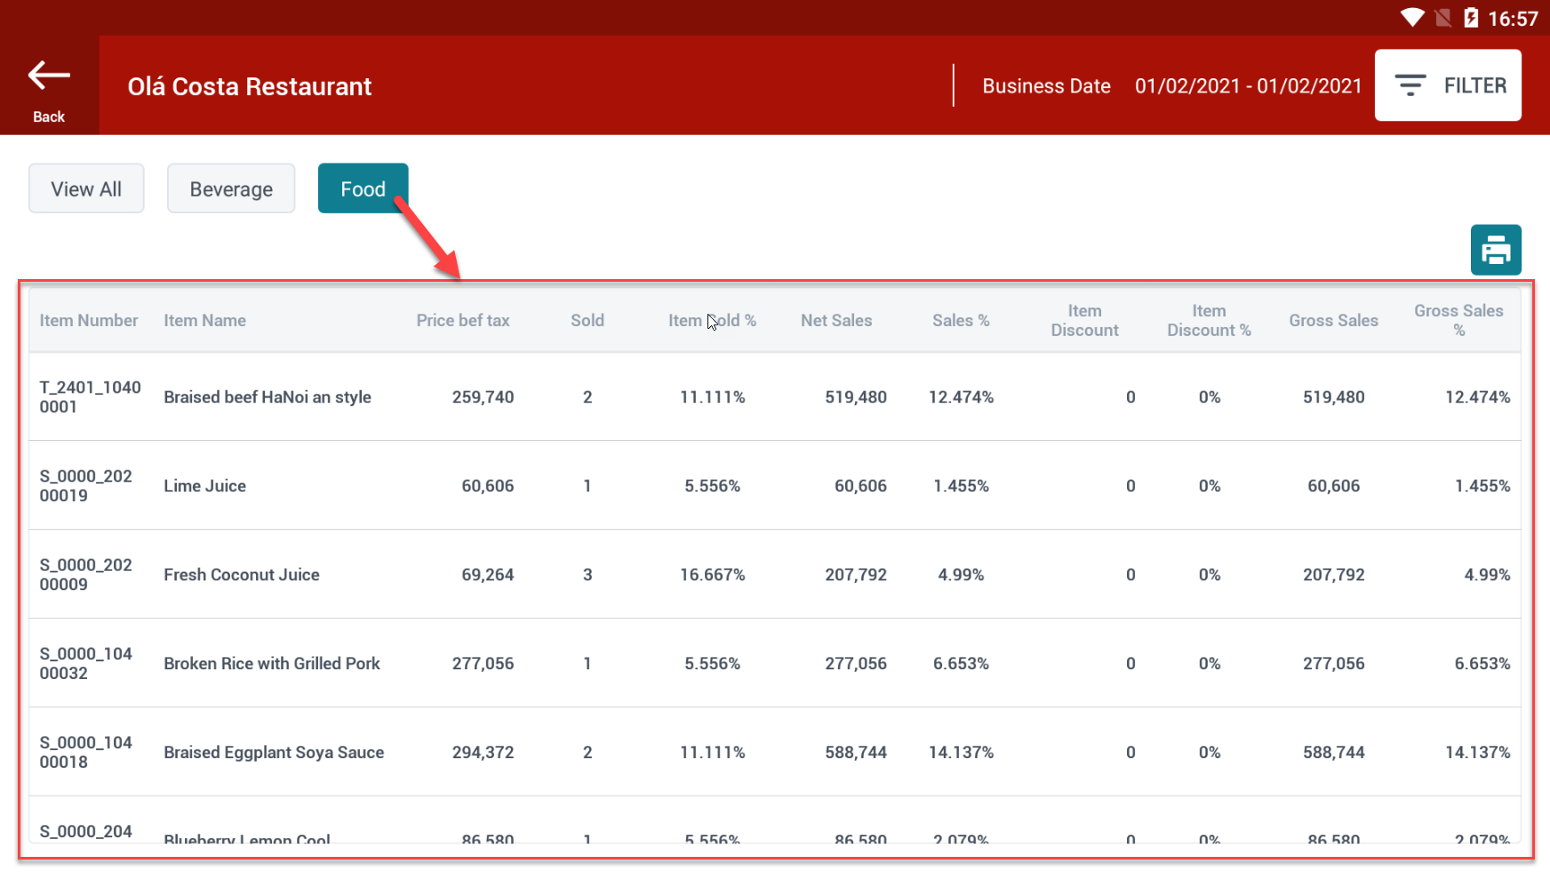Select Broken Rice with Grilled Pork row
Image resolution: width=1550 pixels, height=872 pixels.
click(x=271, y=664)
